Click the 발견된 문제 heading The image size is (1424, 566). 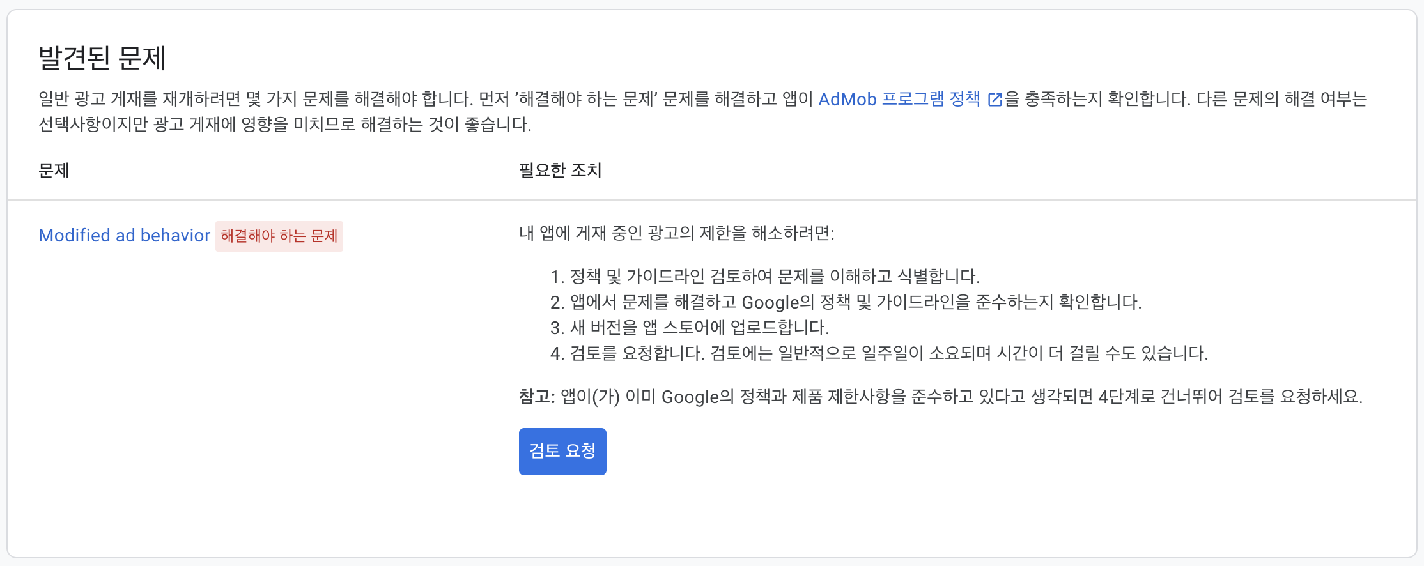pos(102,58)
